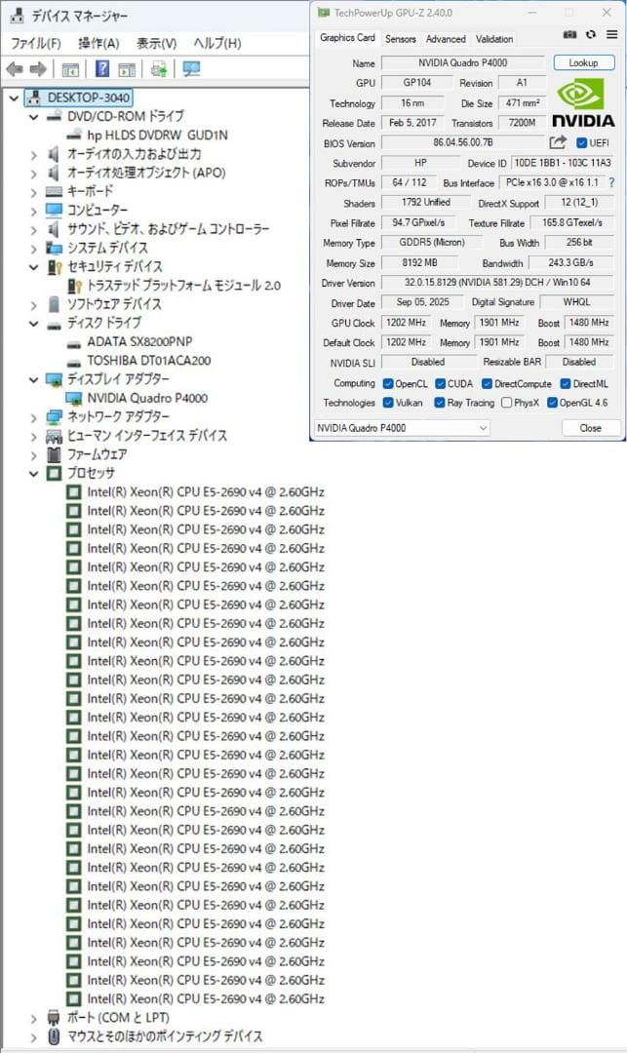Screen dimensions: 627x1053
Task: Switch to the Advanced tab in GPU-Z
Action: point(446,39)
